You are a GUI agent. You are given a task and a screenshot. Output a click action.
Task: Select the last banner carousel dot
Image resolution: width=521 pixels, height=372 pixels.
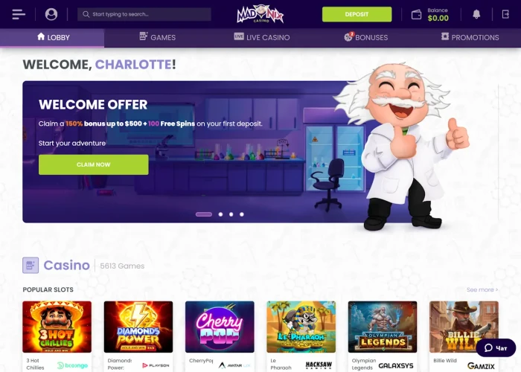tap(242, 214)
